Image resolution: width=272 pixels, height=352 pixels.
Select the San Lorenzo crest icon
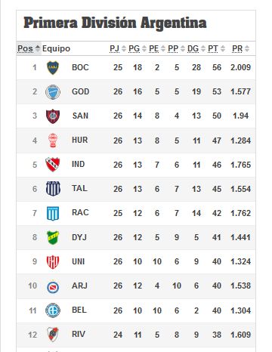point(53,116)
